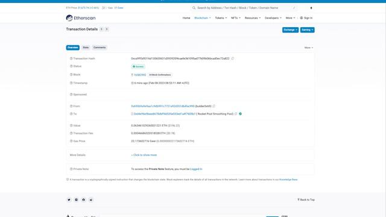Go to previous transaction arrow
This screenshot has height=217, width=386.
(x=101, y=30)
